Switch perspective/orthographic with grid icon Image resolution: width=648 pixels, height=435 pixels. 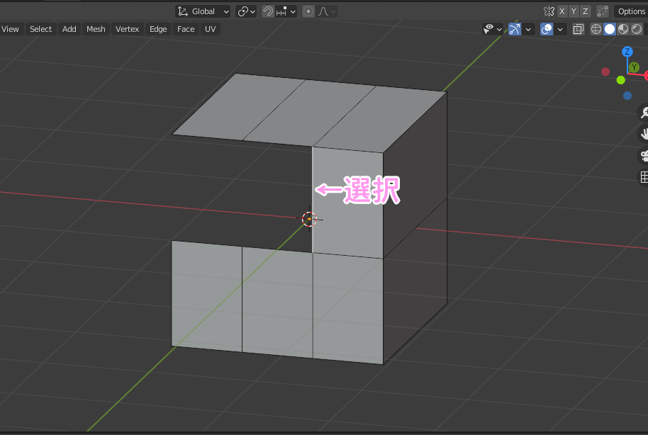644,178
